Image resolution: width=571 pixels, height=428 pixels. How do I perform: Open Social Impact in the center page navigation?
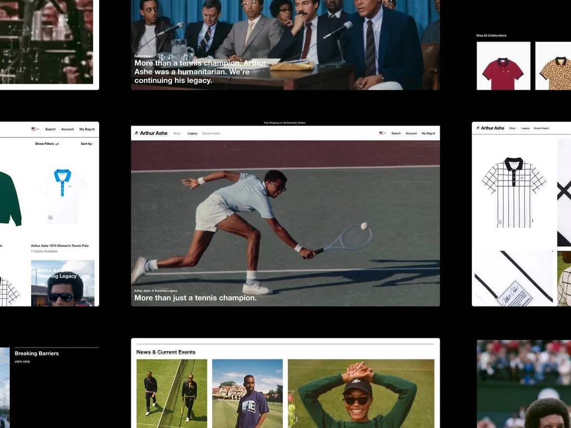point(211,133)
